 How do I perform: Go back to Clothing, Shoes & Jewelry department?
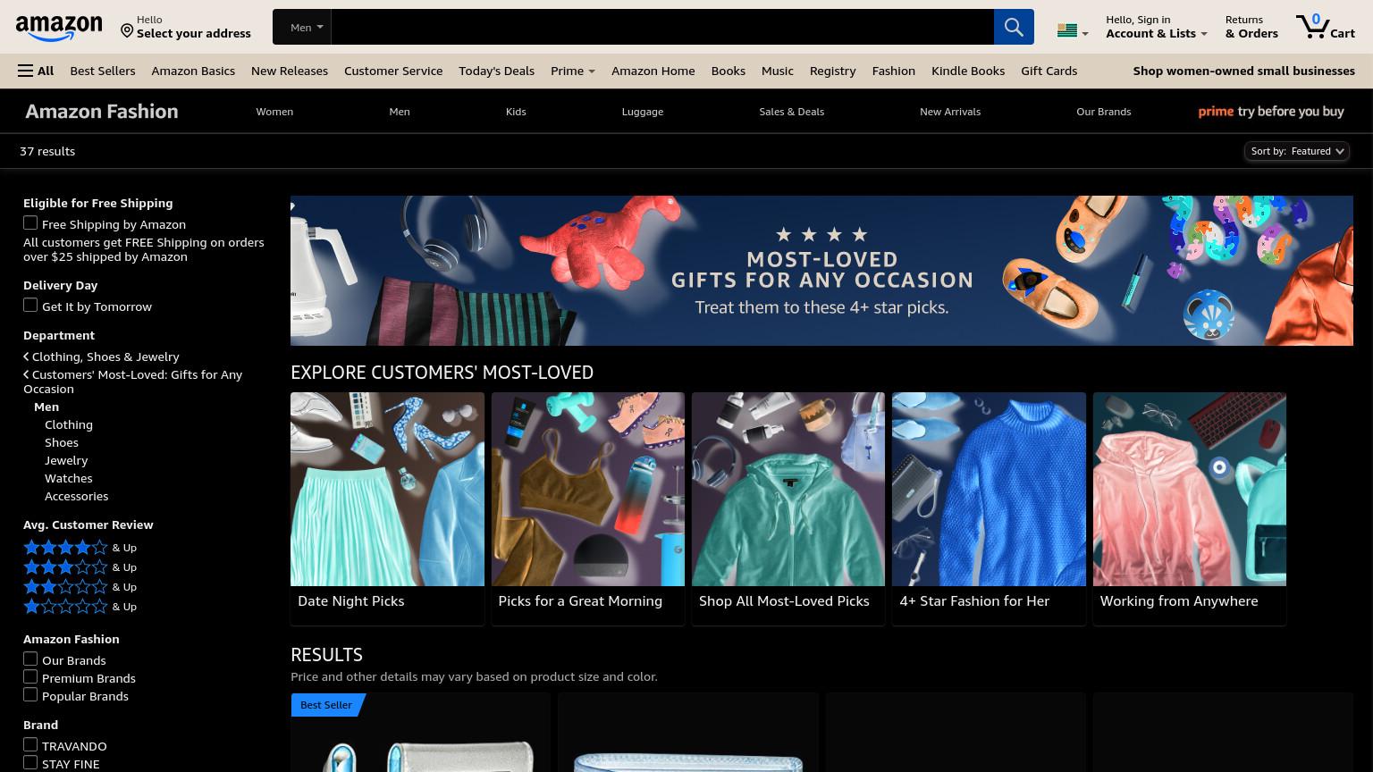[101, 357]
